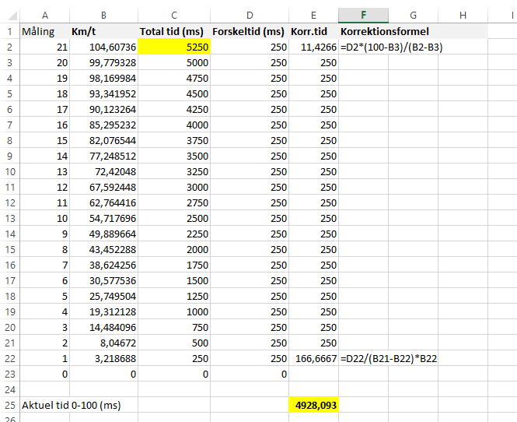Select cell containing 93,341952
Image resolution: width=517 pixels, height=422 pixels.
(x=103, y=93)
